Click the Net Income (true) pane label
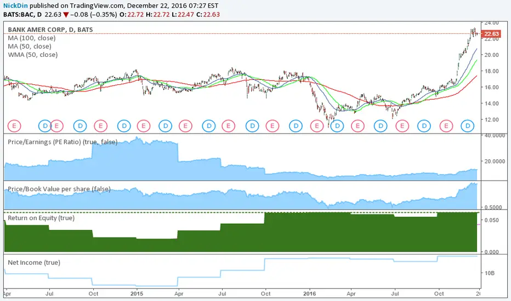This screenshot has width=511, height=301. [x=34, y=263]
